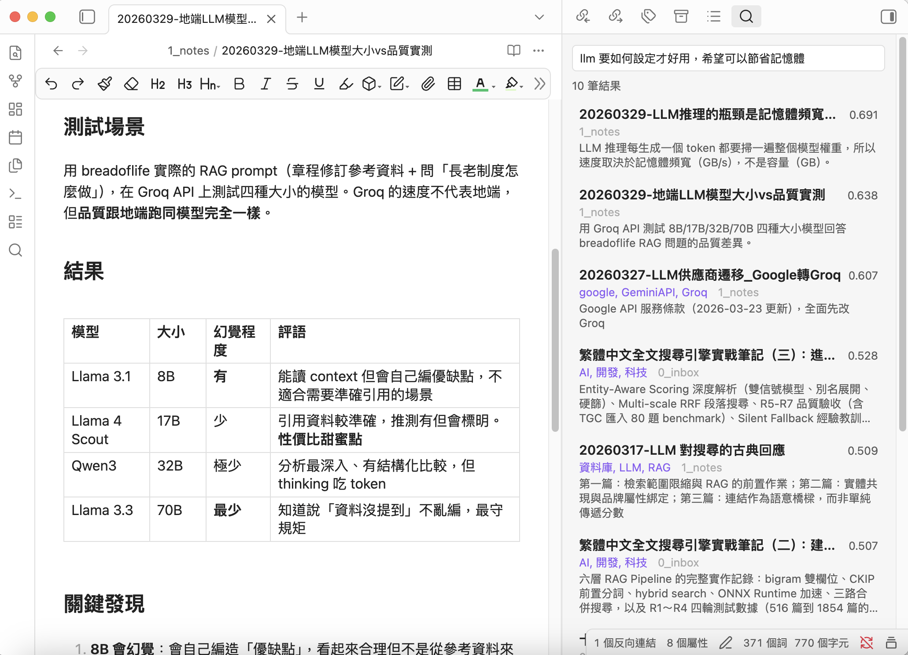Select the eraser clear-formatting tool
The image size is (908, 655).
coord(131,84)
